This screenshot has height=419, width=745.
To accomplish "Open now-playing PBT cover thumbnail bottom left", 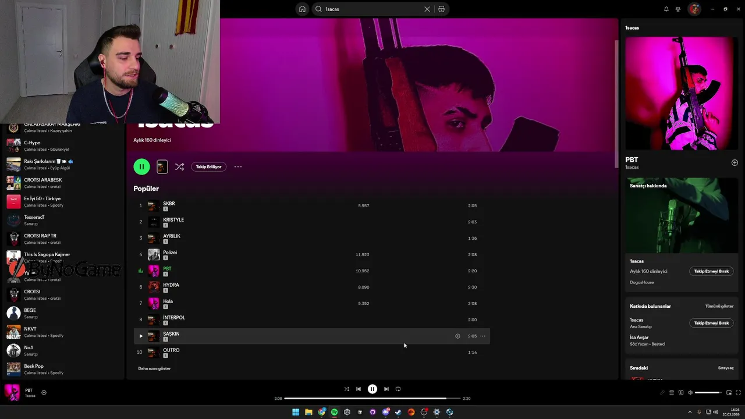I will pos(12,393).
